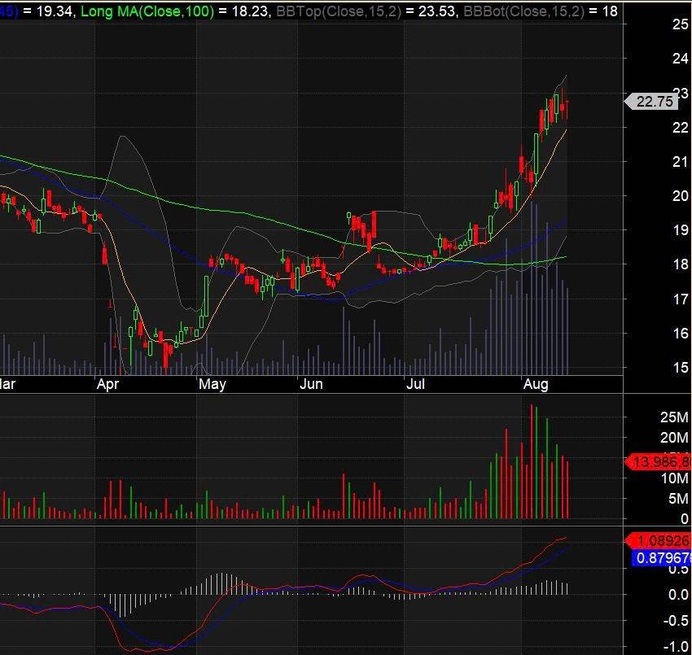
Task: Click the Long MA(Close,100) legend label
Action: click(x=147, y=11)
